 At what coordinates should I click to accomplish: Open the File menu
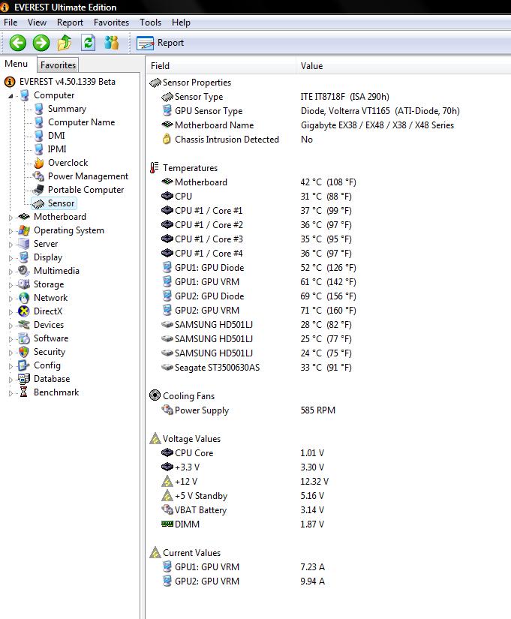coord(11,23)
